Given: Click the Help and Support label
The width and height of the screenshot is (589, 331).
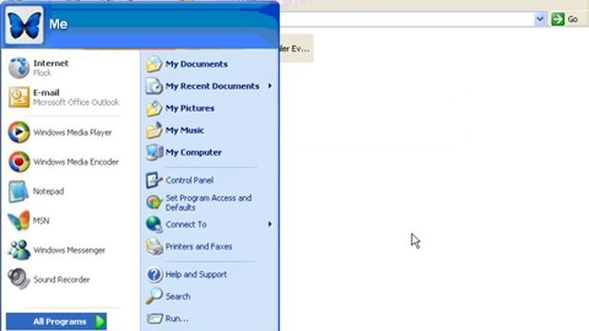Looking at the screenshot, I should (196, 274).
